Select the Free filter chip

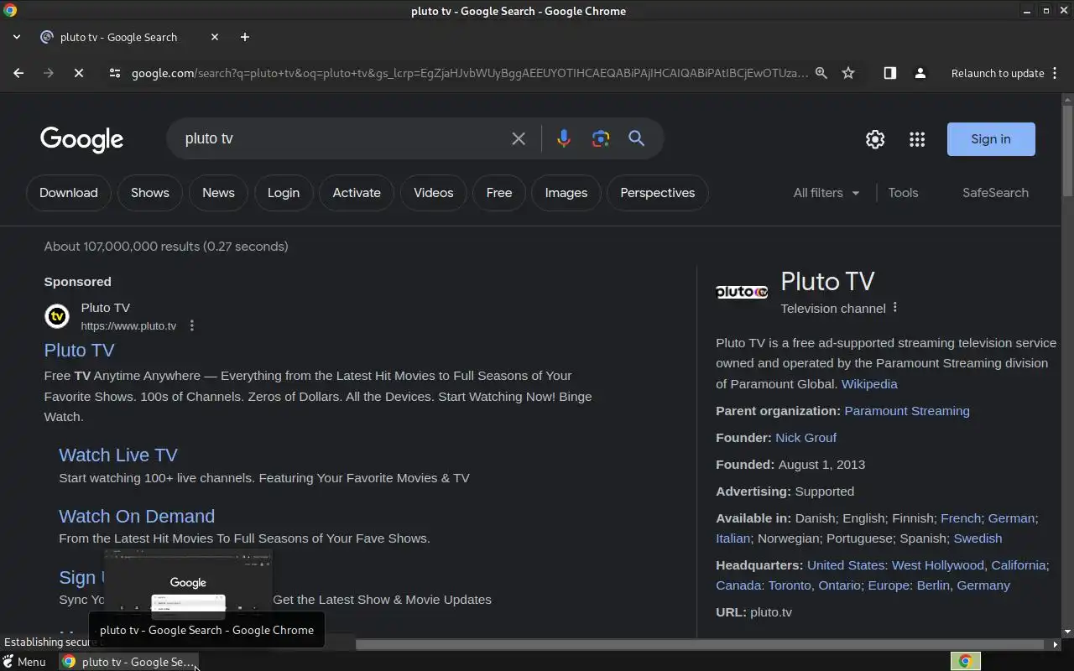pyautogui.click(x=499, y=193)
